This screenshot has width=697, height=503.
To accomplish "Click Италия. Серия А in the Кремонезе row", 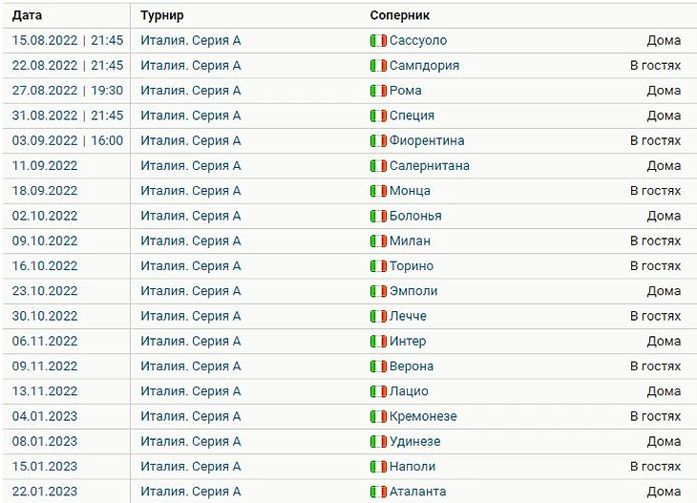I will coord(190,416).
